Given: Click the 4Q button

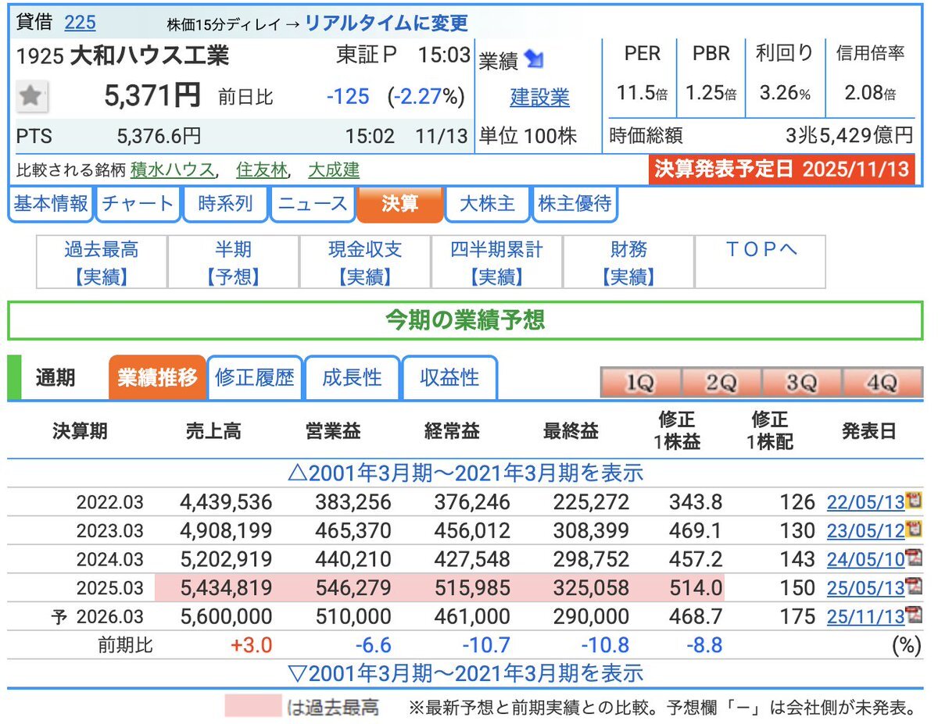Looking at the screenshot, I should pyautogui.click(x=882, y=383).
